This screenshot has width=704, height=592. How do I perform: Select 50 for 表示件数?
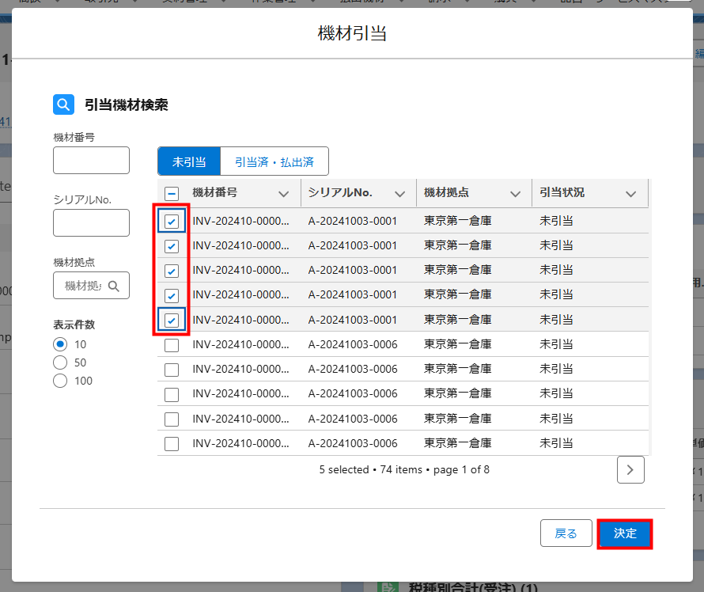coord(60,362)
